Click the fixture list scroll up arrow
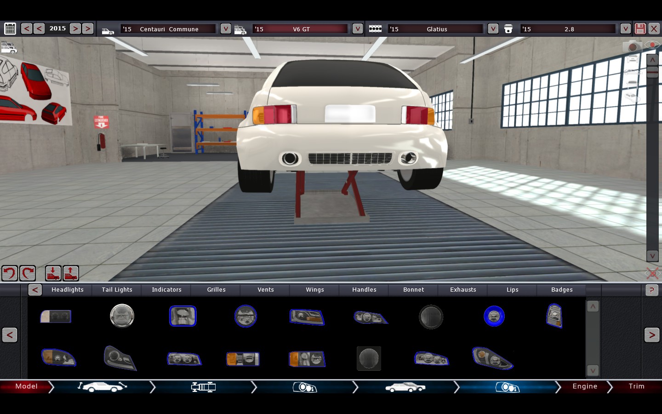 pos(593,306)
